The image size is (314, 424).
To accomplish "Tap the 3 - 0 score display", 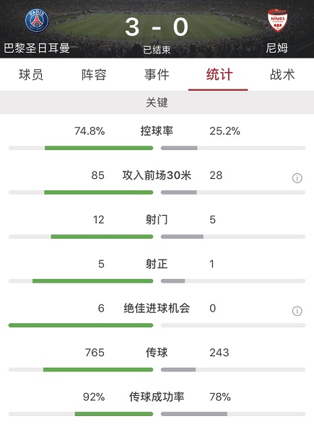I will (x=157, y=27).
